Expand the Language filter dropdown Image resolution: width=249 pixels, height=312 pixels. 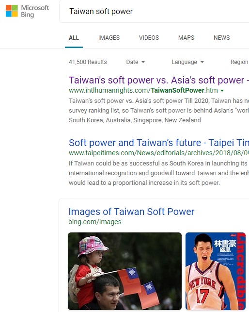tap(188, 62)
